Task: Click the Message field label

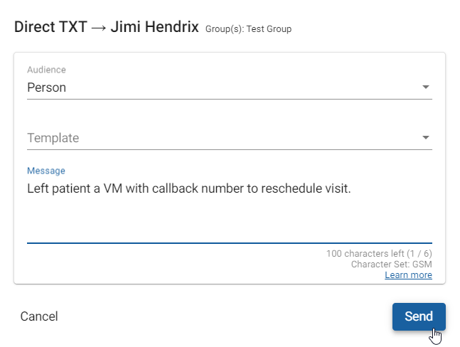Action: 46,171
